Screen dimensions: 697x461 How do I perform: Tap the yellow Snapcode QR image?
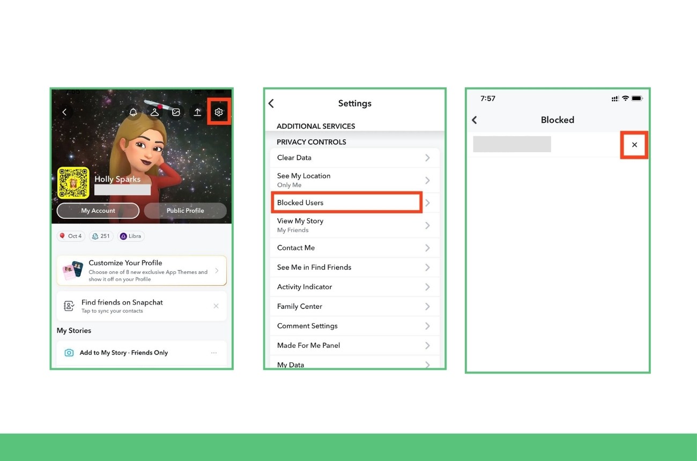click(x=73, y=183)
